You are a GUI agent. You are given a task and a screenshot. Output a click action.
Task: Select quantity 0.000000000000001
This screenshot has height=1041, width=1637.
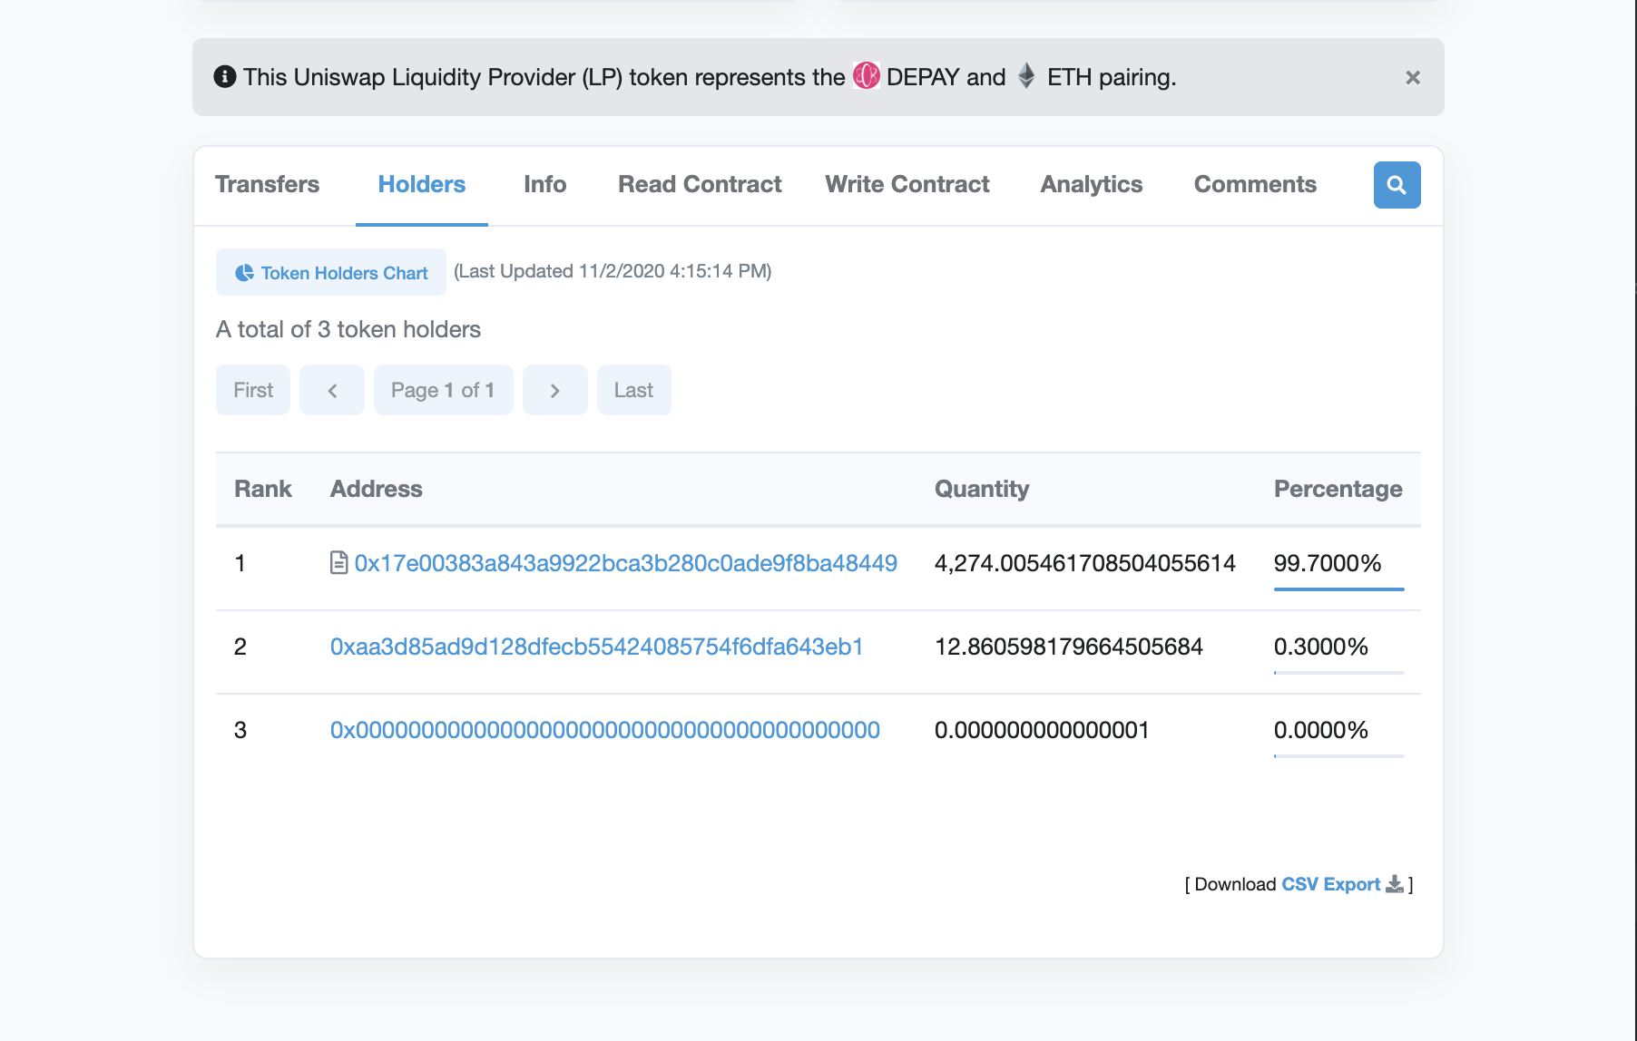1042,730
